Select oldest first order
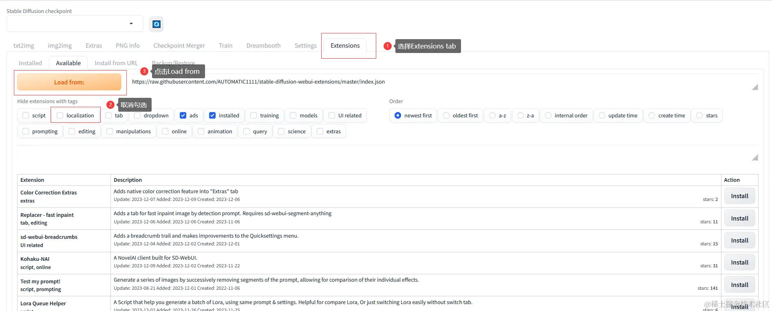Viewport: 772px width, 311px height. coord(446,116)
